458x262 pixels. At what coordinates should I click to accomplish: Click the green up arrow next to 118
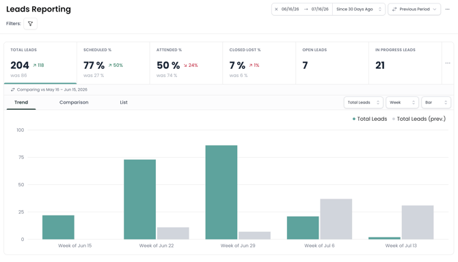click(x=34, y=65)
